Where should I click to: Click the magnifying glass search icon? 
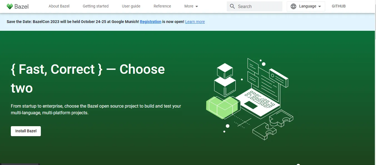pyautogui.click(x=232, y=6)
